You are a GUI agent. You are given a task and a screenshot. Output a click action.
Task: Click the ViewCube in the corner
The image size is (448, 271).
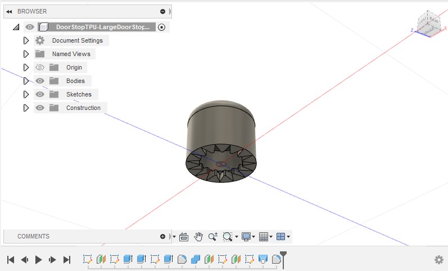[428, 24]
